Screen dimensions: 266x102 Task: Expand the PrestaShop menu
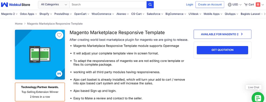coord(63,14)
